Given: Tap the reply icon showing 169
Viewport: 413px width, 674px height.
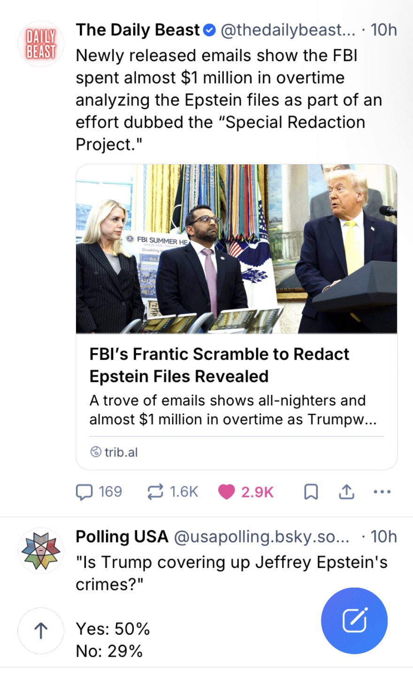Looking at the screenshot, I should coord(84,491).
